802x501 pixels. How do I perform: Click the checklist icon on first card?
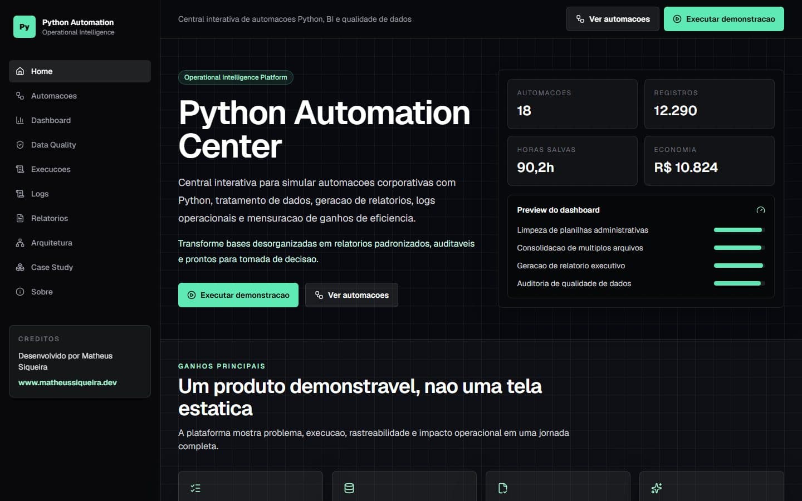click(x=195, y=488)
